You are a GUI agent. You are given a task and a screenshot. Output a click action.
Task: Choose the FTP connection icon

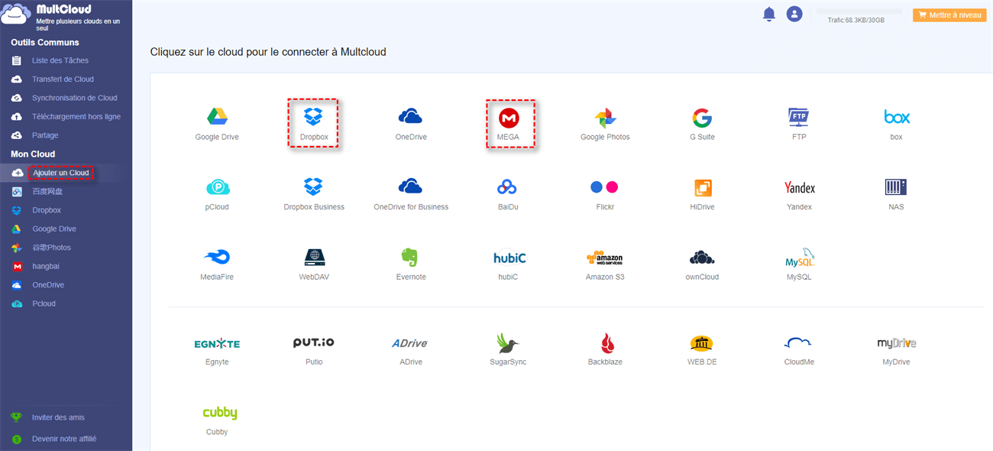[799, 117]
